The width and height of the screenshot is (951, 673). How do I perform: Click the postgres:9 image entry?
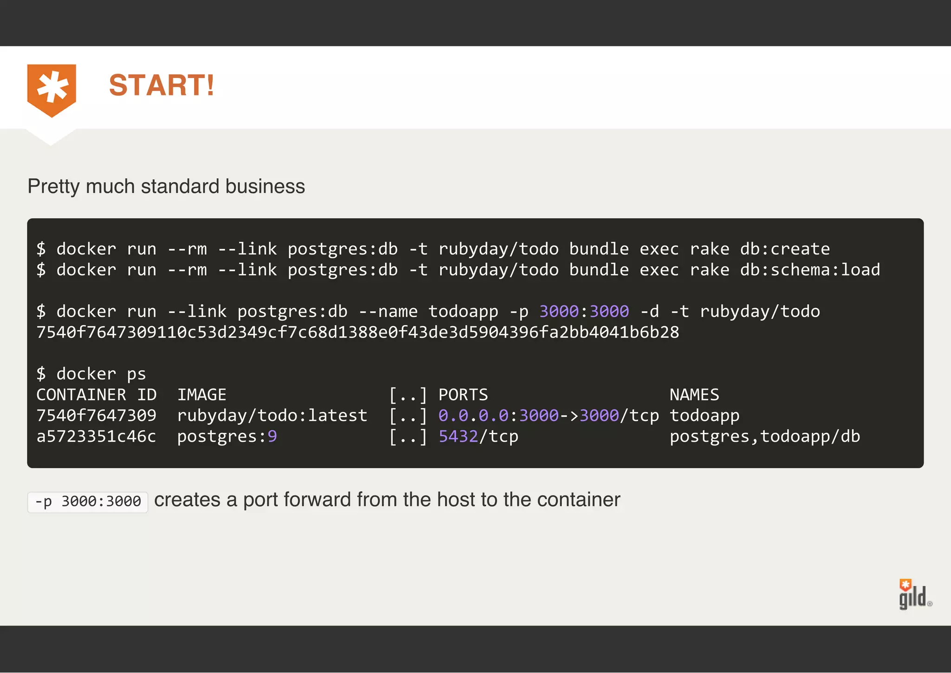point(227,437)
